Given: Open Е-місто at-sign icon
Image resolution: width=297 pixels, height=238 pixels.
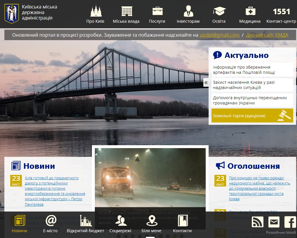Looking at the screenshot, I should tap(50, 221).
